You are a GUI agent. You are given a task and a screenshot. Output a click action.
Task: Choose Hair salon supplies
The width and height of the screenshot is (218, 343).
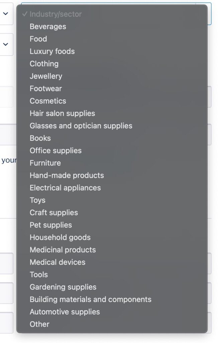[62, 113]
